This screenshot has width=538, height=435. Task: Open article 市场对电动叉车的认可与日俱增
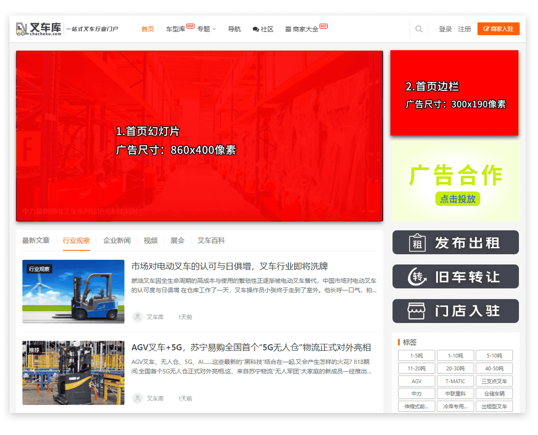(229, 266)
